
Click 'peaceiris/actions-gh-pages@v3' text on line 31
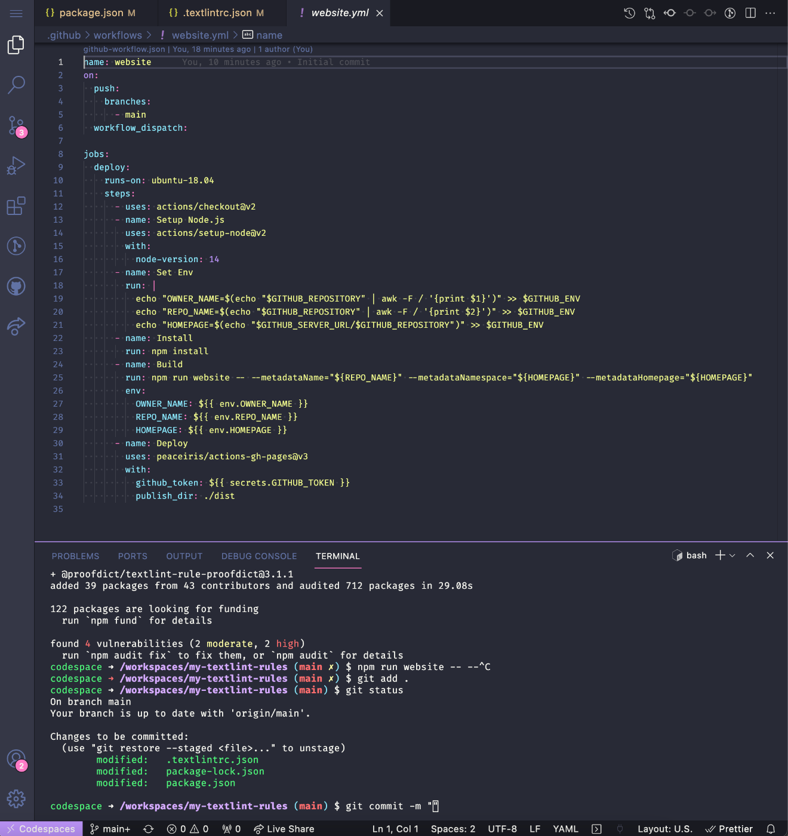232,456
